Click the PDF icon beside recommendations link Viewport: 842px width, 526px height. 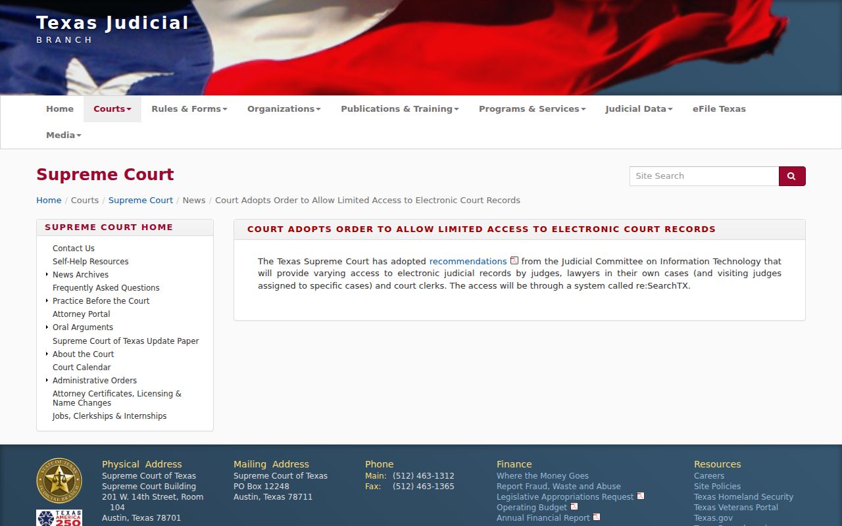point(514,261)
